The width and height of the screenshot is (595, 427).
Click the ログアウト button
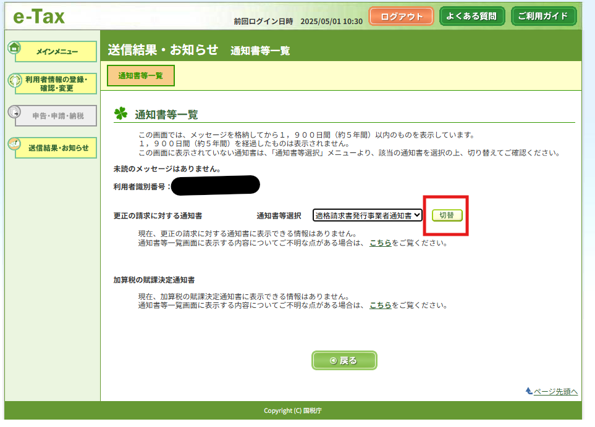[x=402, y=17]
